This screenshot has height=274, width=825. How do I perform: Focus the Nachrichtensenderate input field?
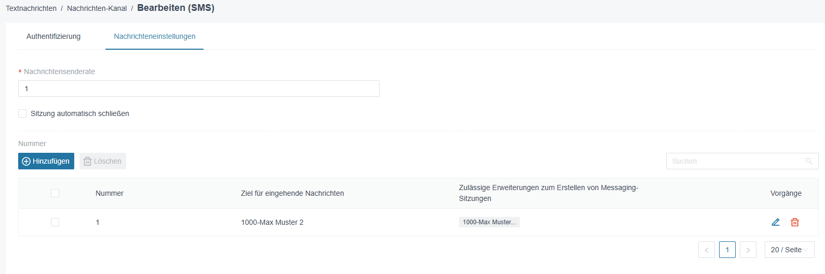point(199,89)
